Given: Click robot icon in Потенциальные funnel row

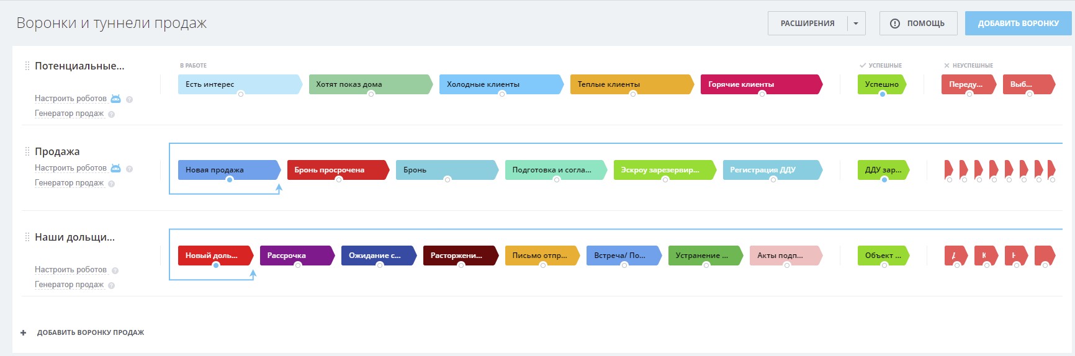Looking at the screenshot, I should (115, 99).
